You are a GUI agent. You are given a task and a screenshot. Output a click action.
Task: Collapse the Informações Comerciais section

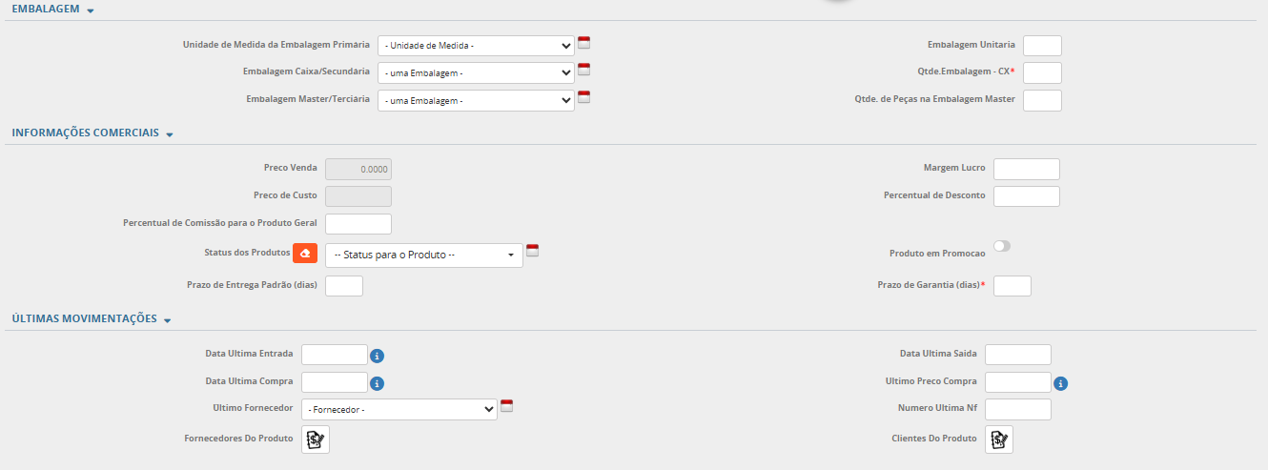pos(170,134)
